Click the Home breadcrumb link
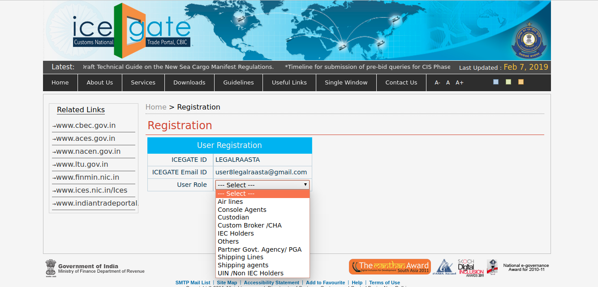The width and height of the screenshot is (598, 287). [x=156, y=107]
